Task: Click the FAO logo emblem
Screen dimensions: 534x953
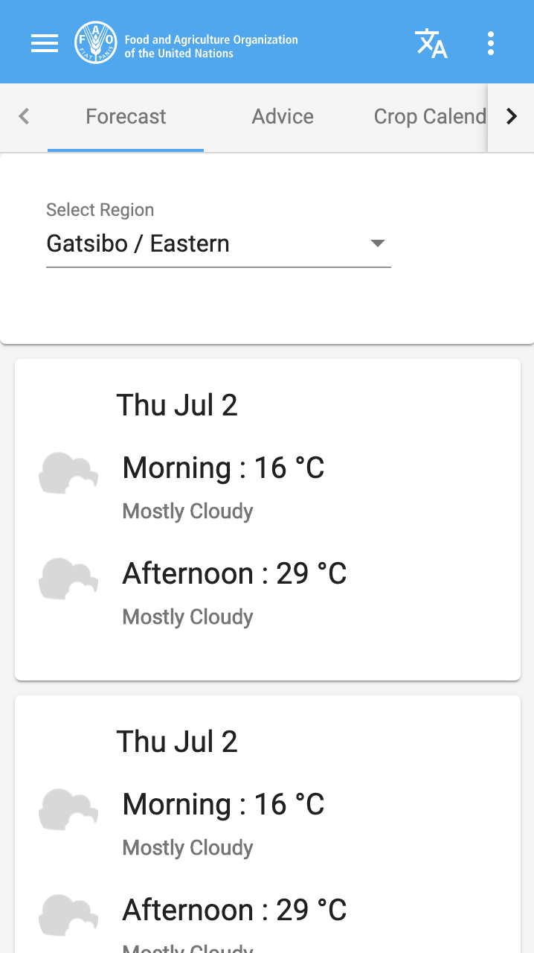Action: [96, 43]
